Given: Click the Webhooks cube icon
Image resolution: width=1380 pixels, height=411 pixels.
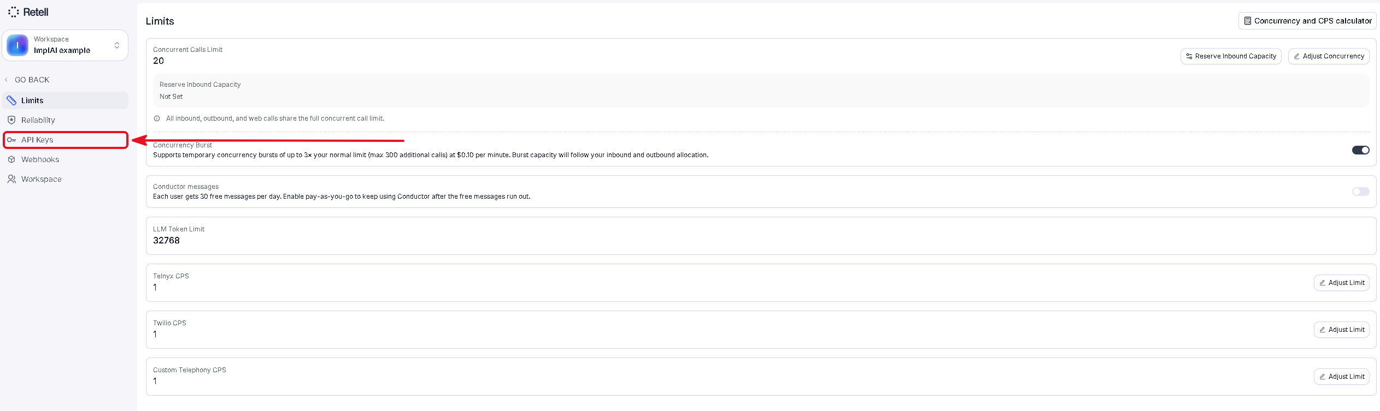Looking at the screenshot, I should click(11, 159).
